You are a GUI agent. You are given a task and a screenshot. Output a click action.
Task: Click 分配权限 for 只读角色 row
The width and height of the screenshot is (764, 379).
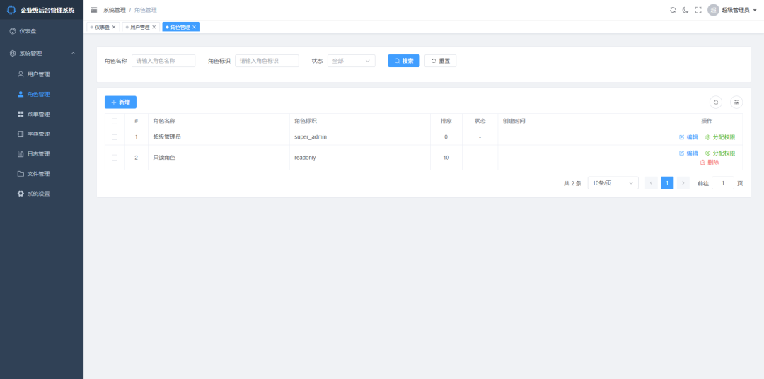[x=720, y=153]
